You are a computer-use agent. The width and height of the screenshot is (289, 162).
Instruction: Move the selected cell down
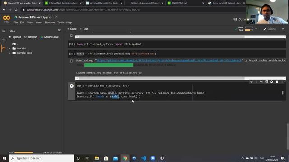256,82
